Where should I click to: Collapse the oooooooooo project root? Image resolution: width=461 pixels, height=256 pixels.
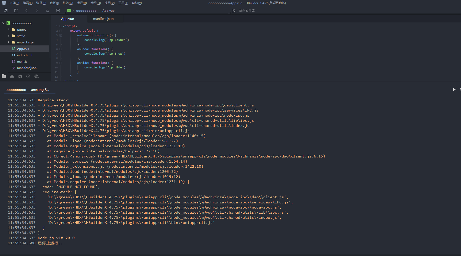point(3,23)
